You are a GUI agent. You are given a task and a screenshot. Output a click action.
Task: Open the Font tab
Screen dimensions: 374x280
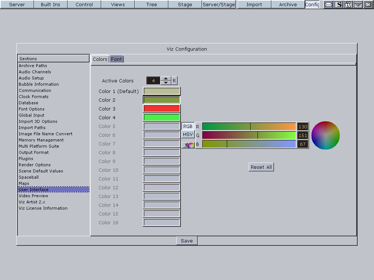coord(117,59)
